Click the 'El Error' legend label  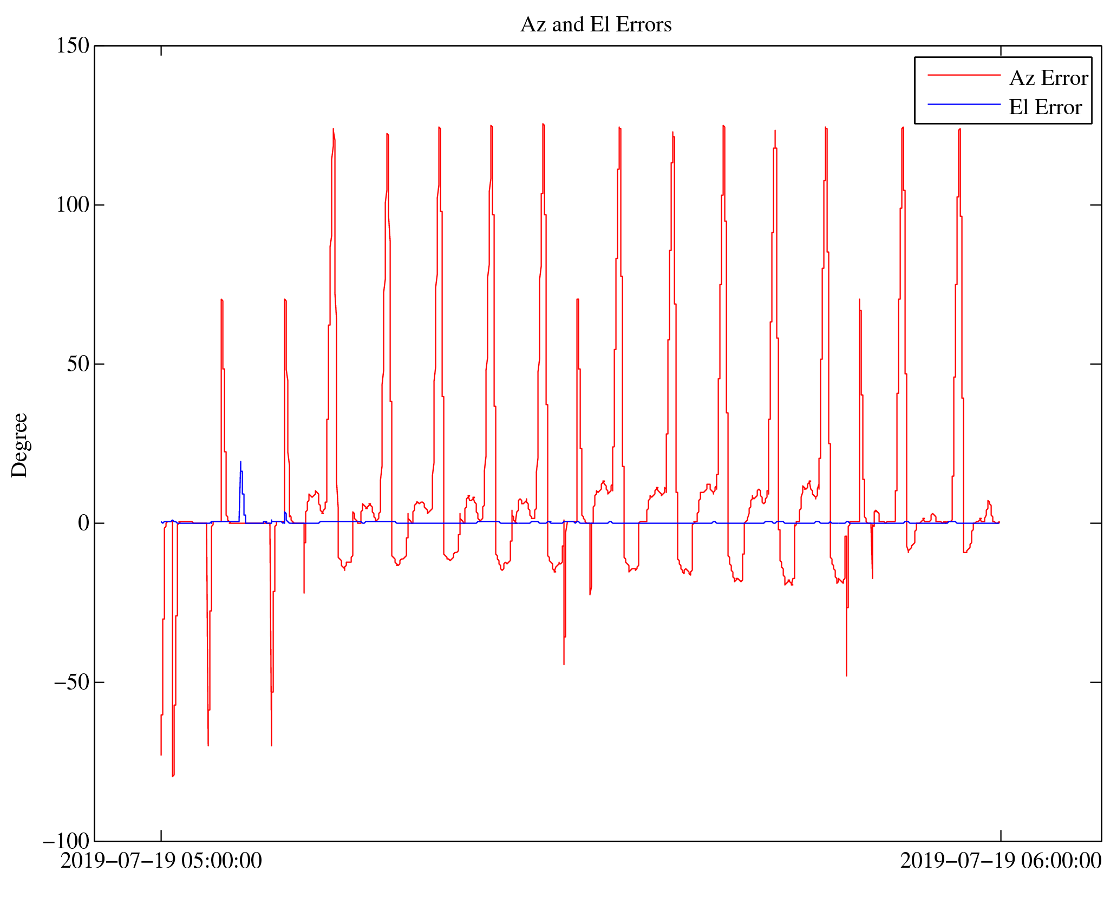pyautogui.click(x=1045, y=108)
